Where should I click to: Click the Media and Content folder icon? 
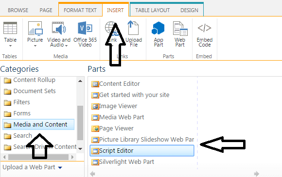7,125
